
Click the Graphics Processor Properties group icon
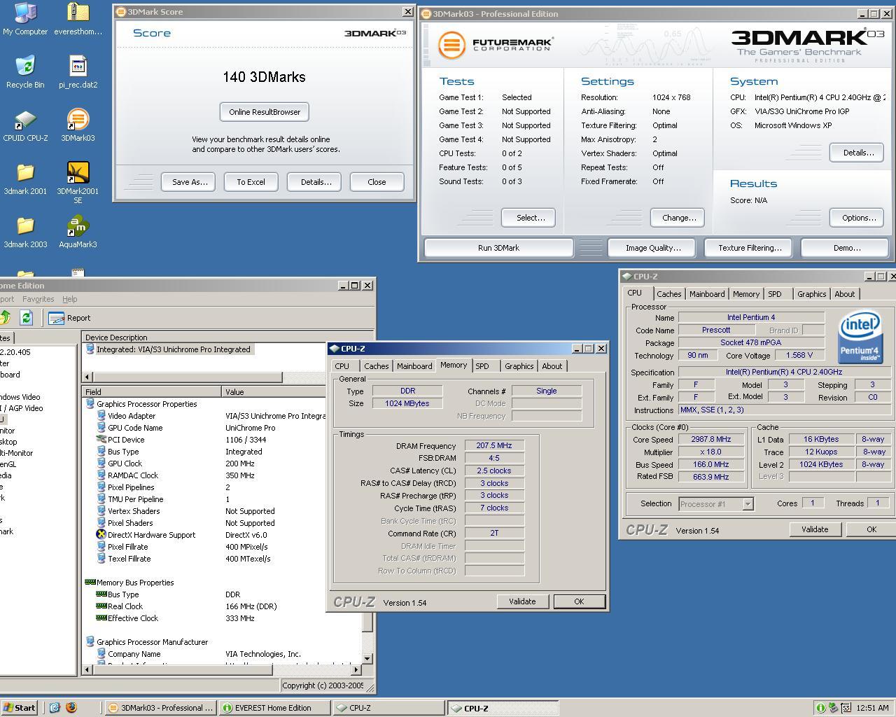[90, 404]
